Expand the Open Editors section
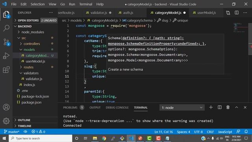Viewport: 252px width, 142px height. 35,21
